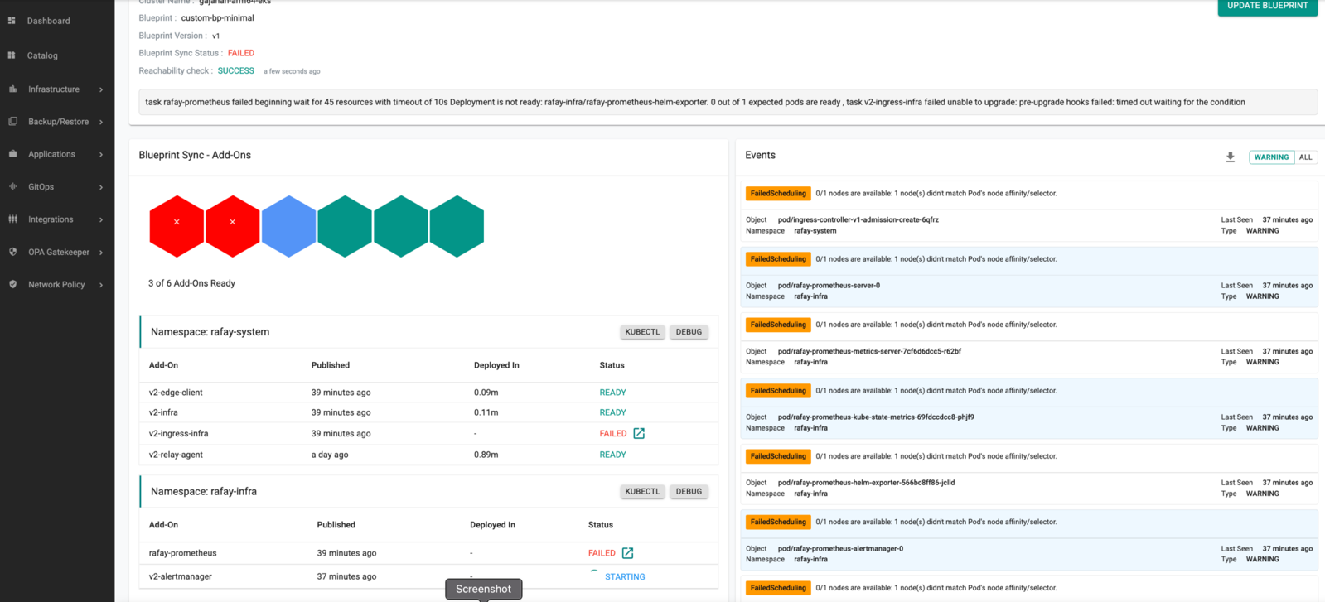Expand the Network Policy menu chevron

pyautogui.click(x=101, y=285)
